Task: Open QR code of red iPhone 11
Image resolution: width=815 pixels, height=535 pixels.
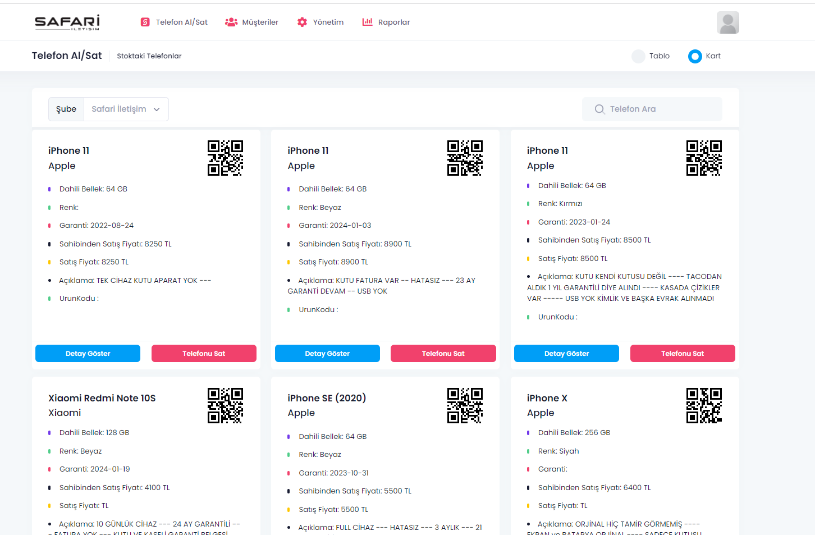Action: (x=704, y=158)
